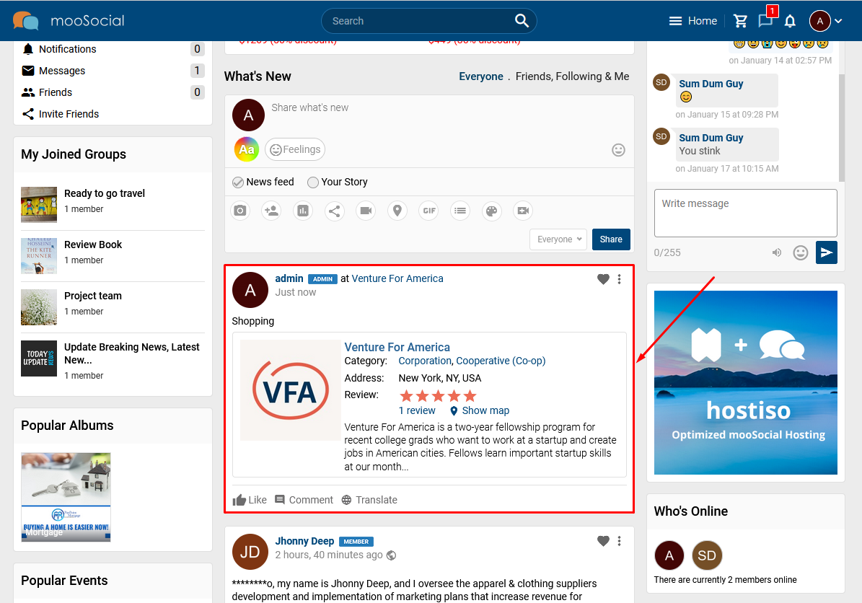Open the shopping cart icon
The width and height of the screenshot is (862, 603).
tap(741, 21)
